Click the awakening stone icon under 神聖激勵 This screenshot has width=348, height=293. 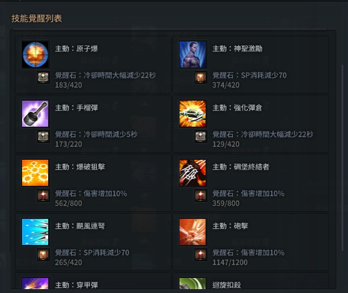pyautogui.click(x=200, y=77)
